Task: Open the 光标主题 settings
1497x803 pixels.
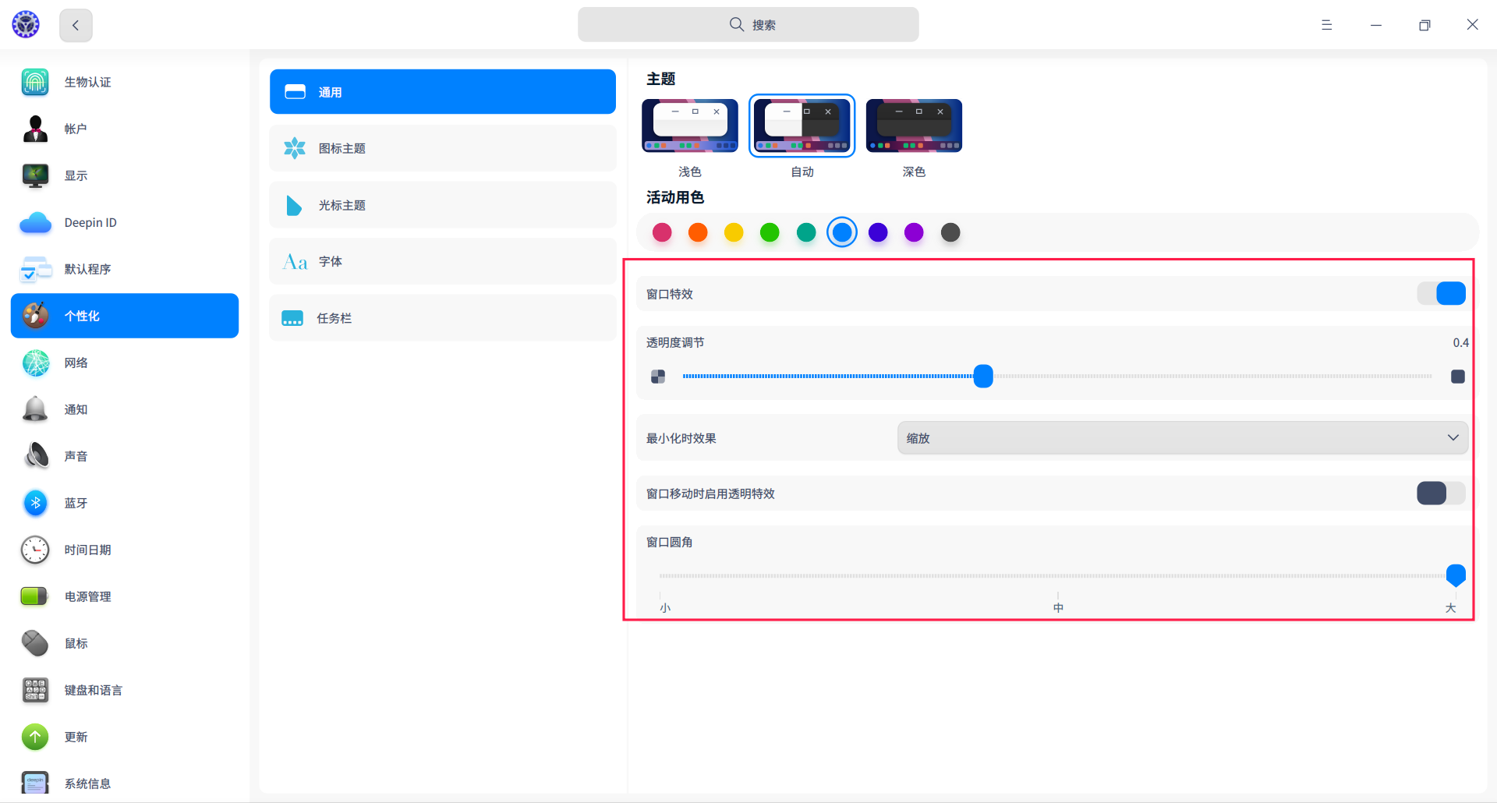Action: point(442,204)
